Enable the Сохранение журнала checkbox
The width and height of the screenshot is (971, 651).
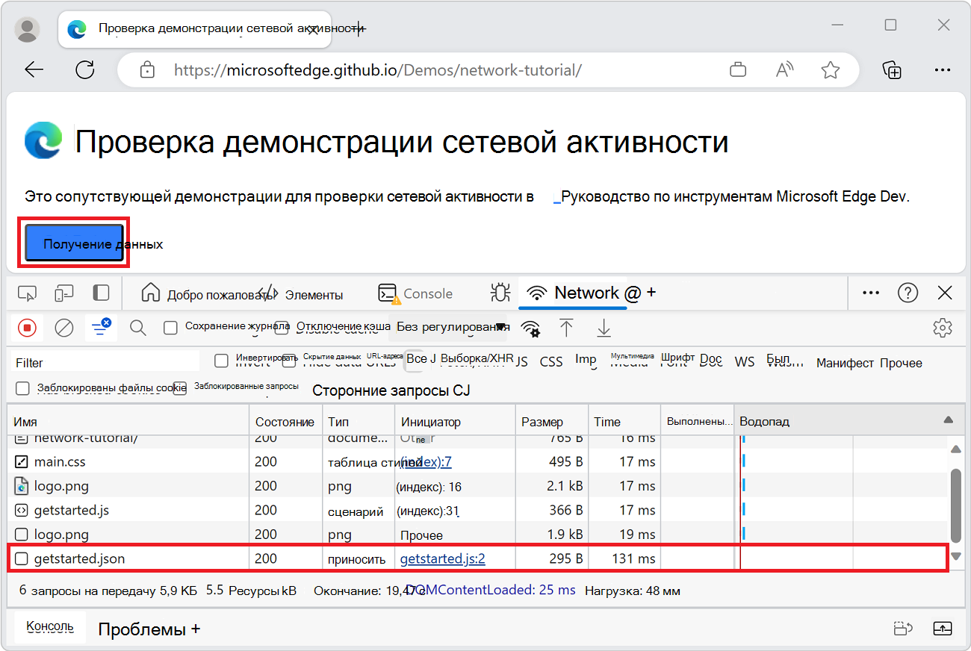[x=170, y=327]
